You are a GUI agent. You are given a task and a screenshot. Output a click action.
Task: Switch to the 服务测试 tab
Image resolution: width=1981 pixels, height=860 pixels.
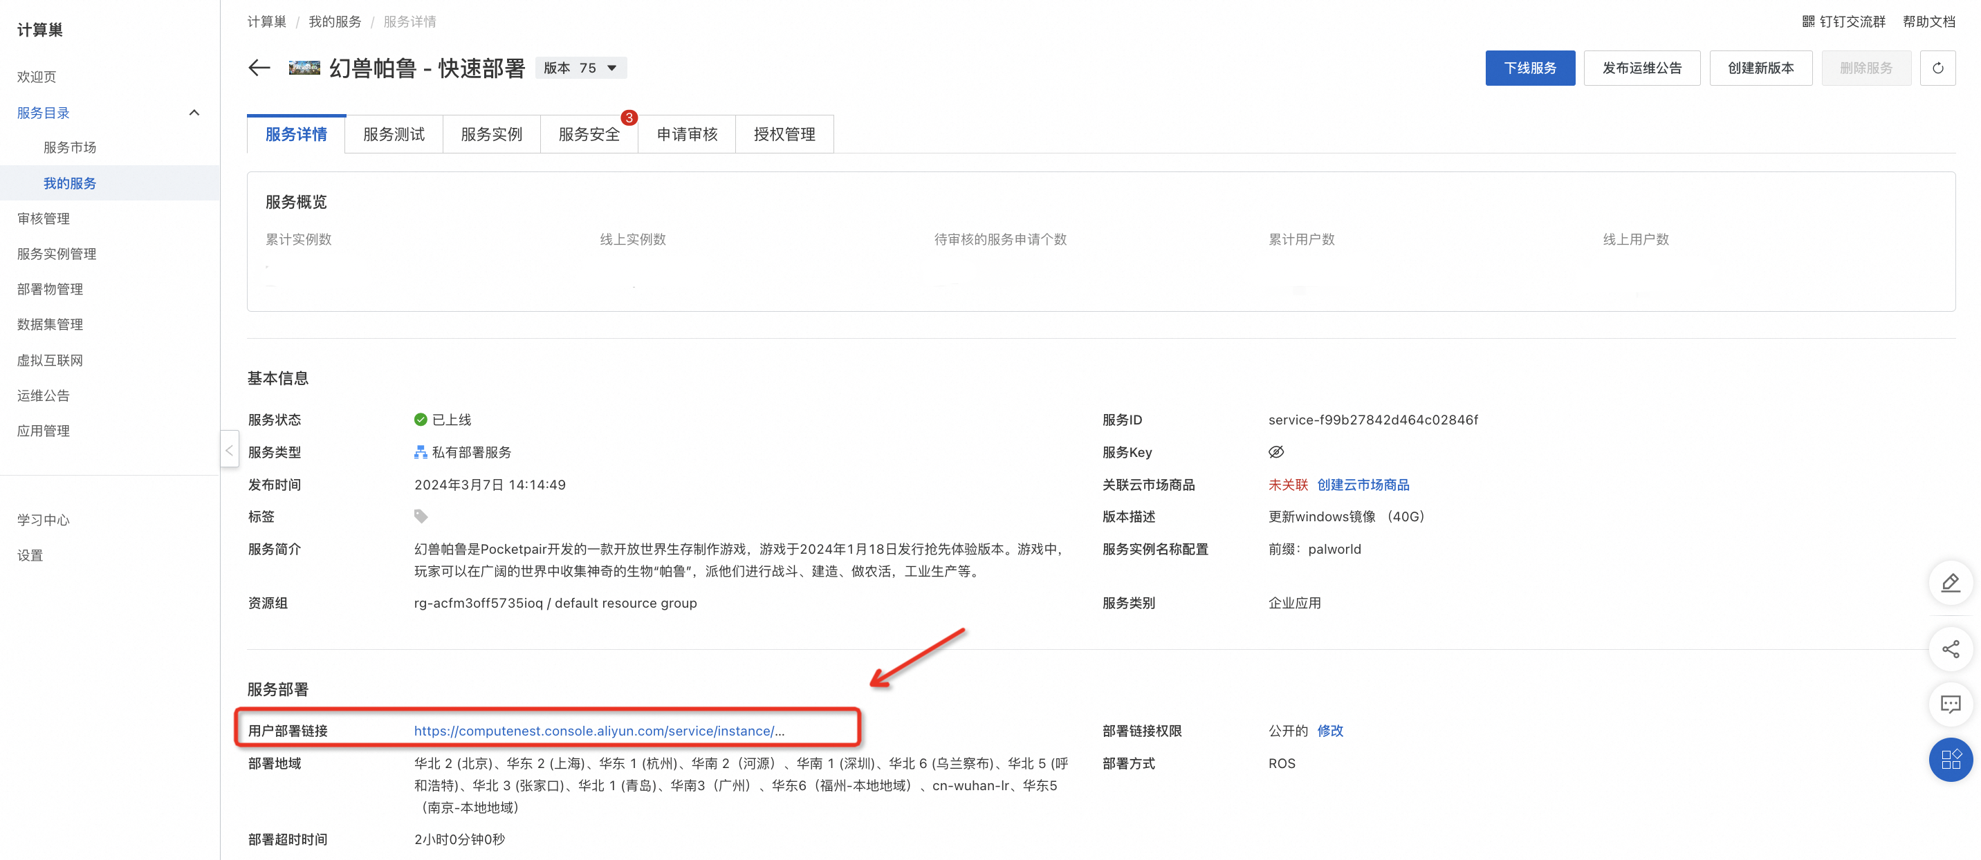(x=394, y=135)
